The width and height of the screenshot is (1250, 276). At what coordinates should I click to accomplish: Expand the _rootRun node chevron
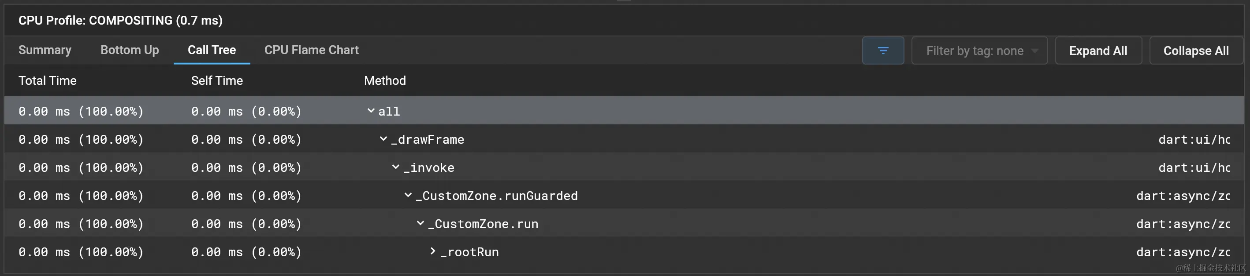[433, 251]
